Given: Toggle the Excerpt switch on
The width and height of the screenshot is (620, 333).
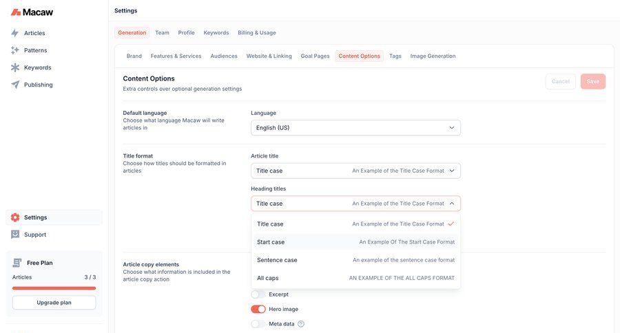Looking at the screenshot, I should 258,294.
